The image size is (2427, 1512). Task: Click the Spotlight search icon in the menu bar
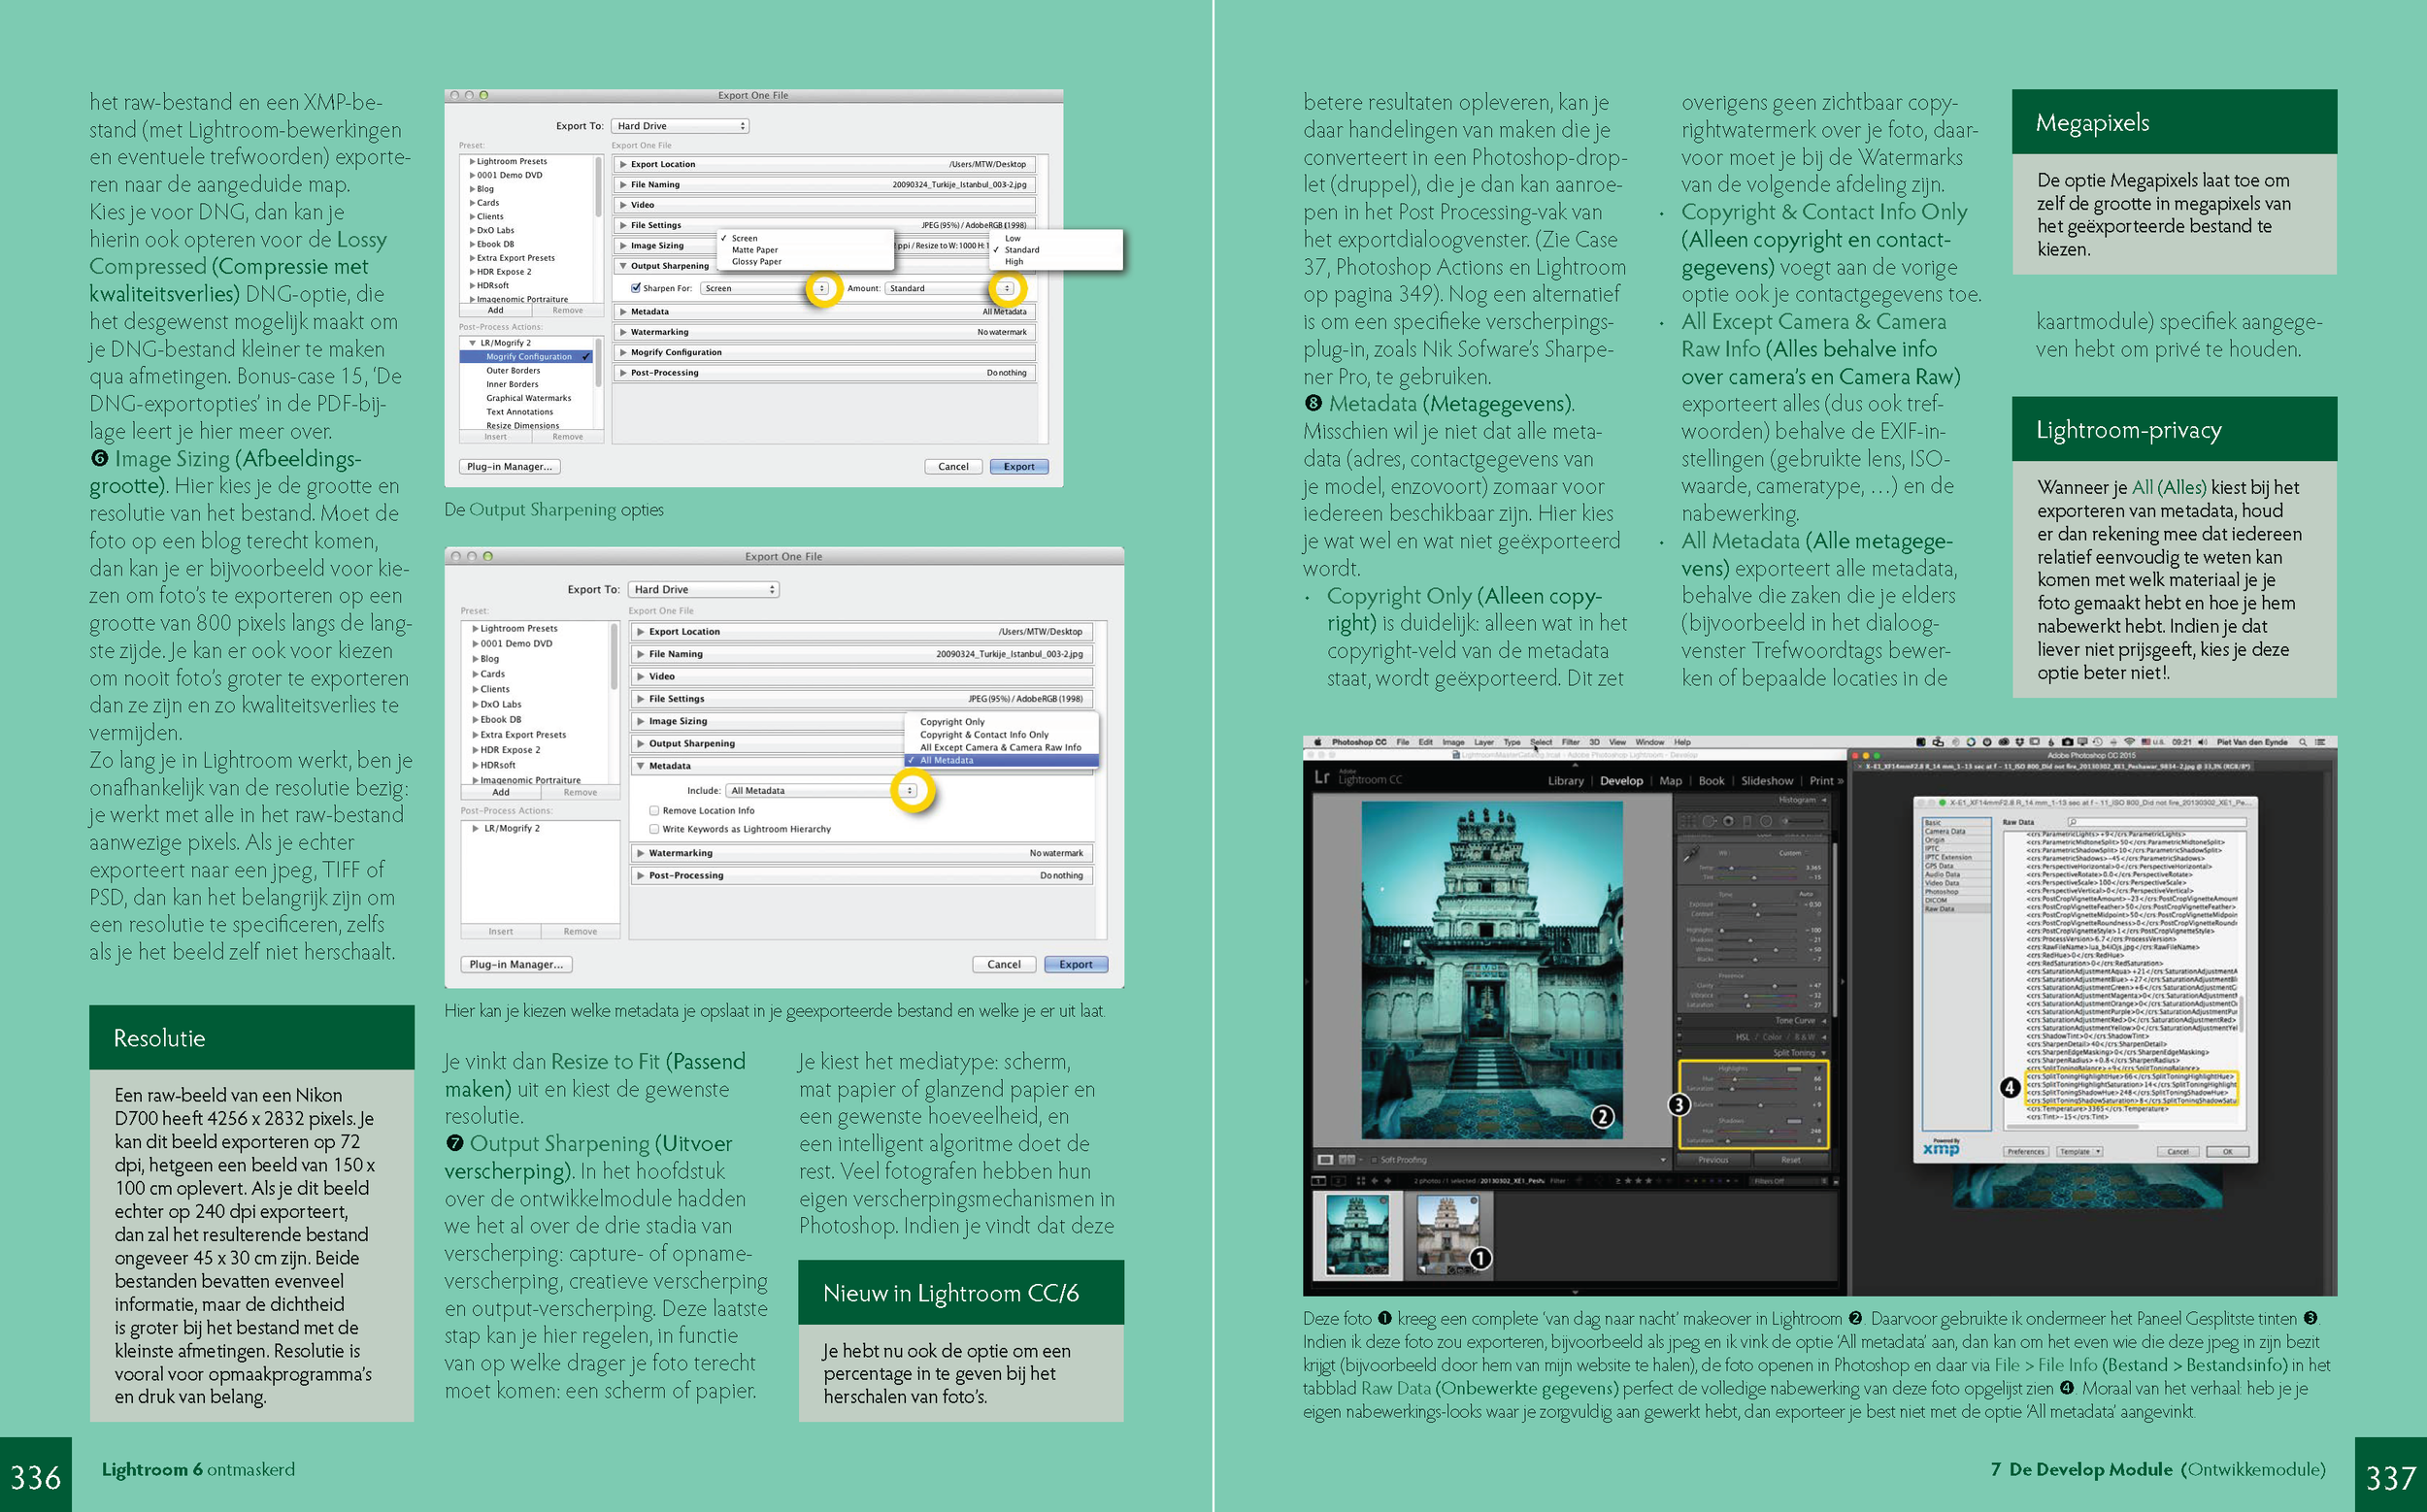click(x=2303, y=743)
